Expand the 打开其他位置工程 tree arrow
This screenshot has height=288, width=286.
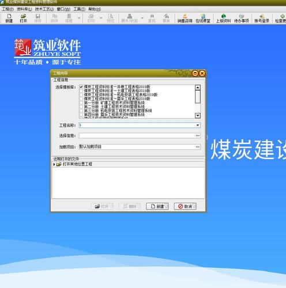click(x=54, y=165)
